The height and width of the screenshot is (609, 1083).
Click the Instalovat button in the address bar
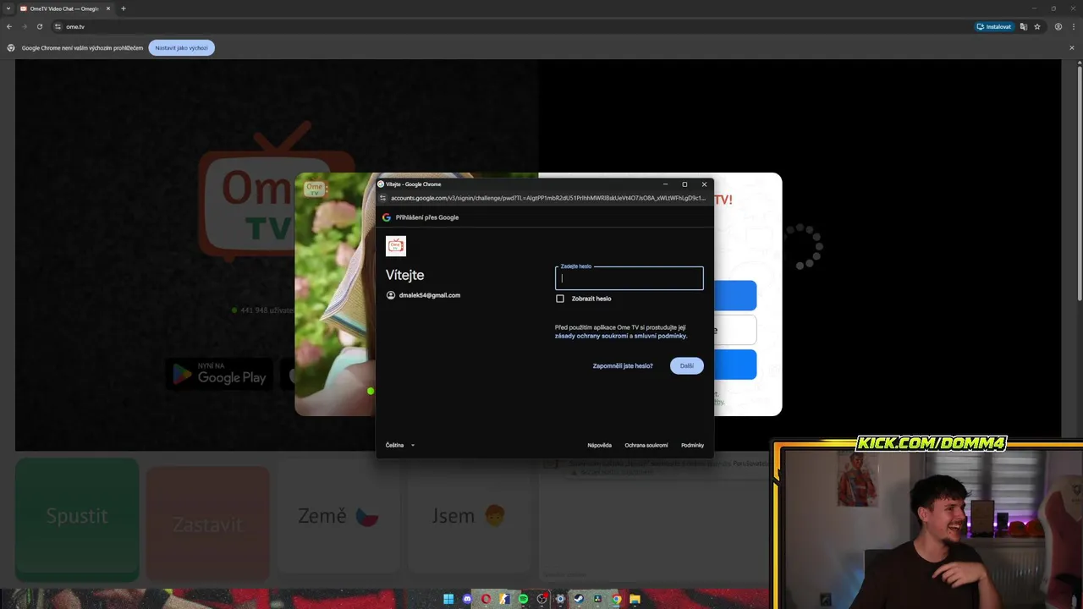click(x=993, y=26)
